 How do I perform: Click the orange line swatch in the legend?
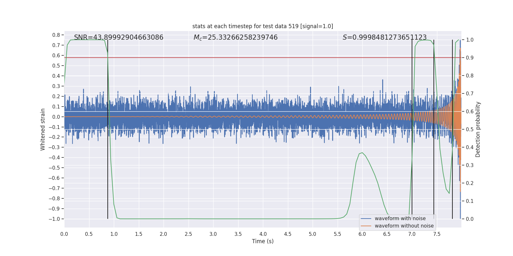pyautogui.click(x=366, y=226)
